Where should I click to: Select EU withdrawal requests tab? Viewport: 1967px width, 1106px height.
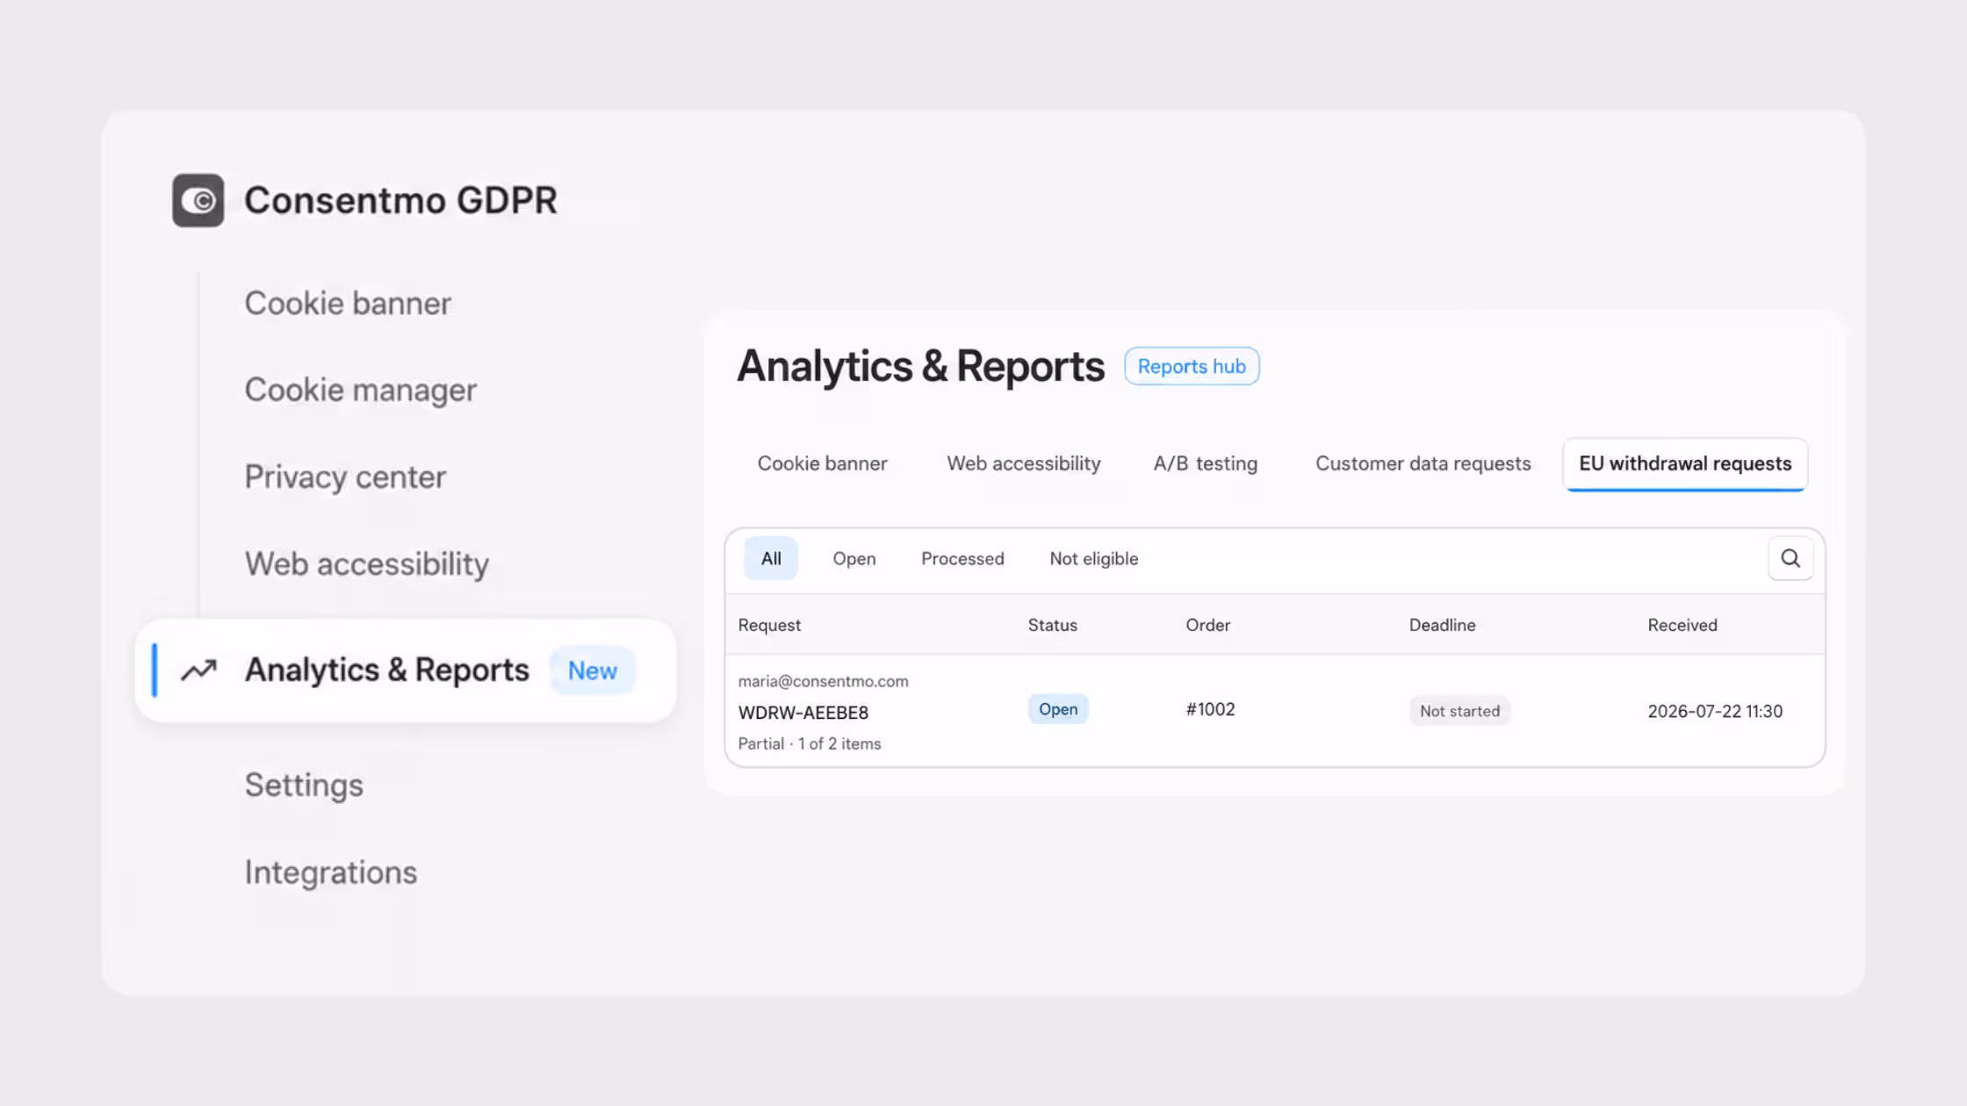[x=1685, y=463]
